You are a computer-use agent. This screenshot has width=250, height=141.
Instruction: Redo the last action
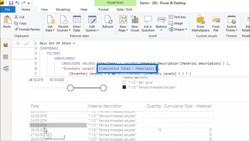click(x=23, y=3)
